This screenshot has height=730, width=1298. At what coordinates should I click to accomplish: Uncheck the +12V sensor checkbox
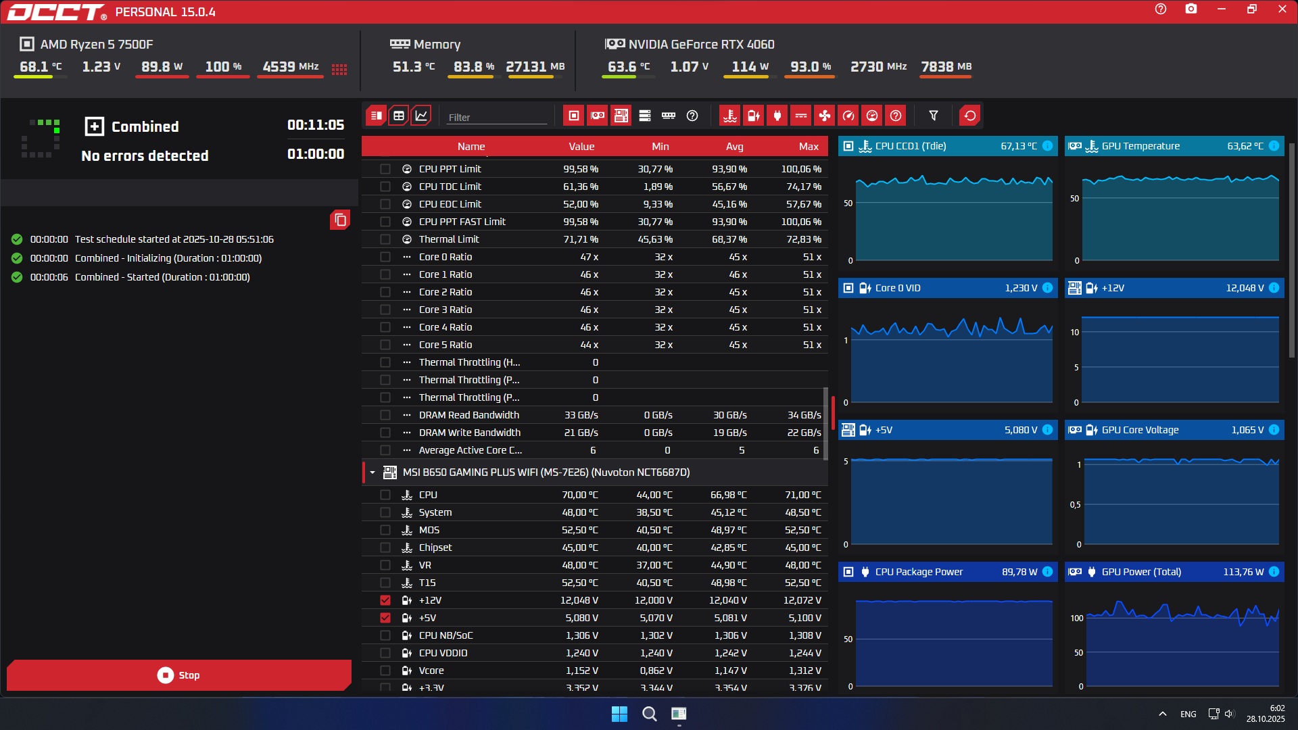[385, 600]
